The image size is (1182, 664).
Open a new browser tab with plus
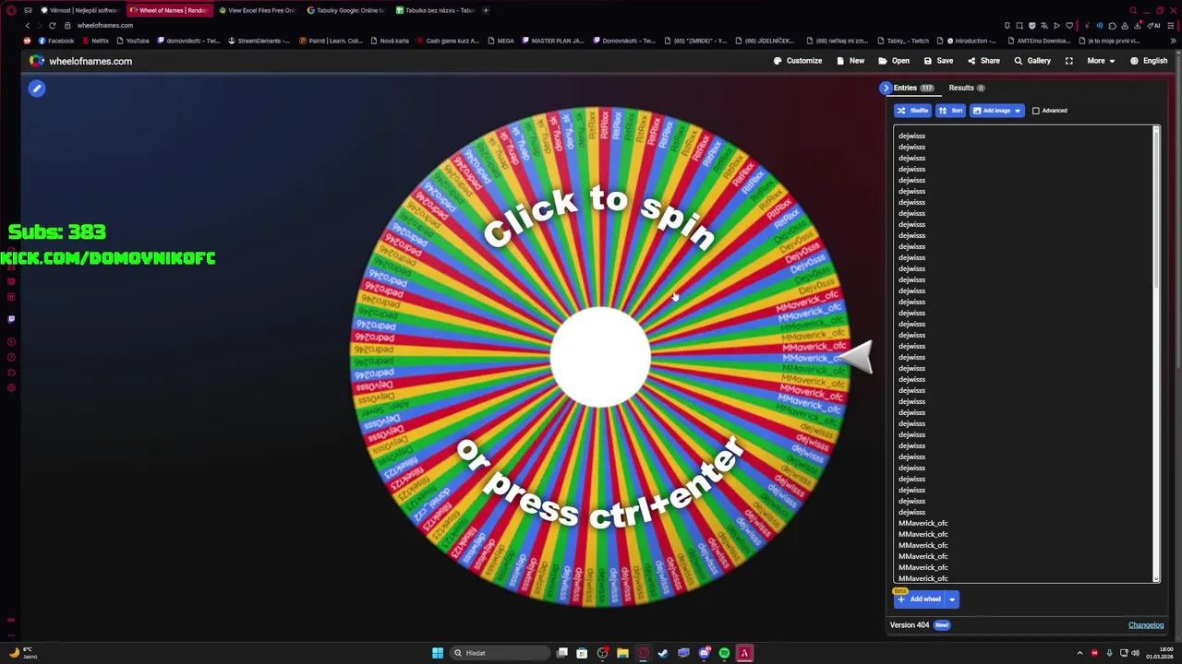pyautogui.click(x=486, y=10)
